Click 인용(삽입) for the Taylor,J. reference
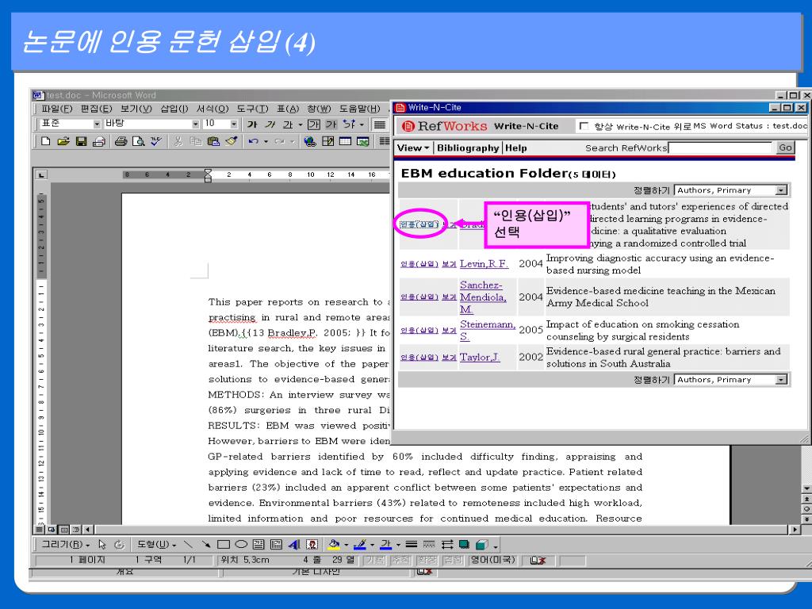812x609 pixels. tap(419, 358)
